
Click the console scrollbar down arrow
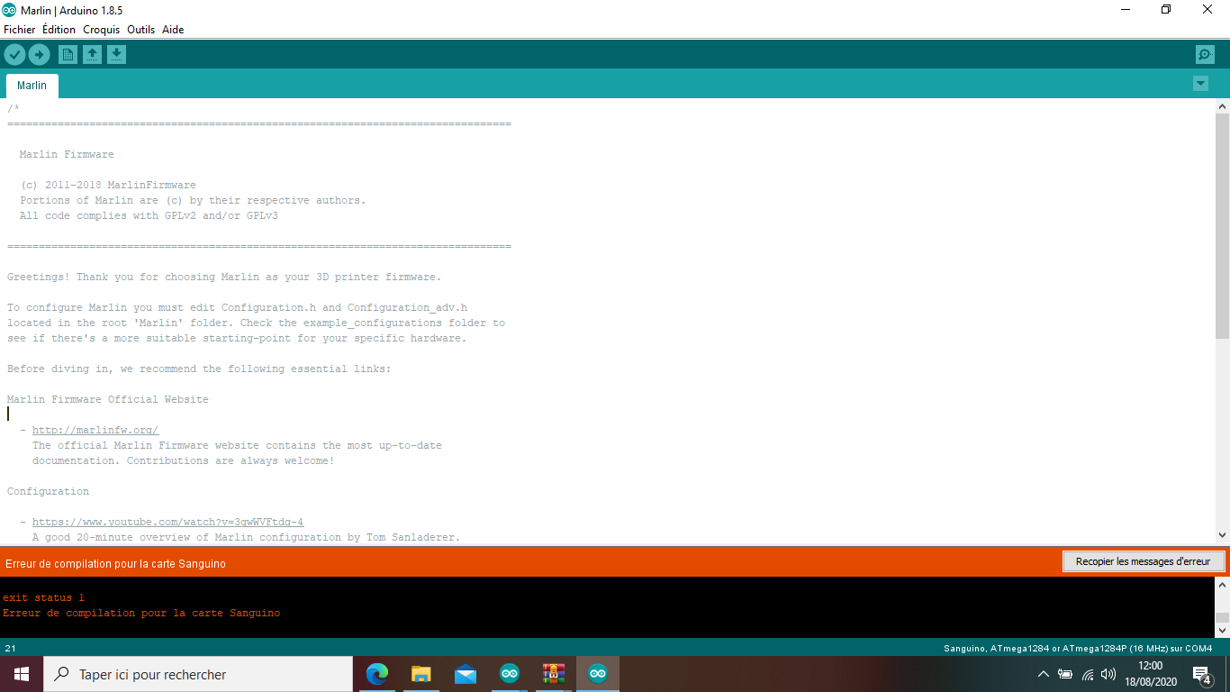coord(1222,630)
